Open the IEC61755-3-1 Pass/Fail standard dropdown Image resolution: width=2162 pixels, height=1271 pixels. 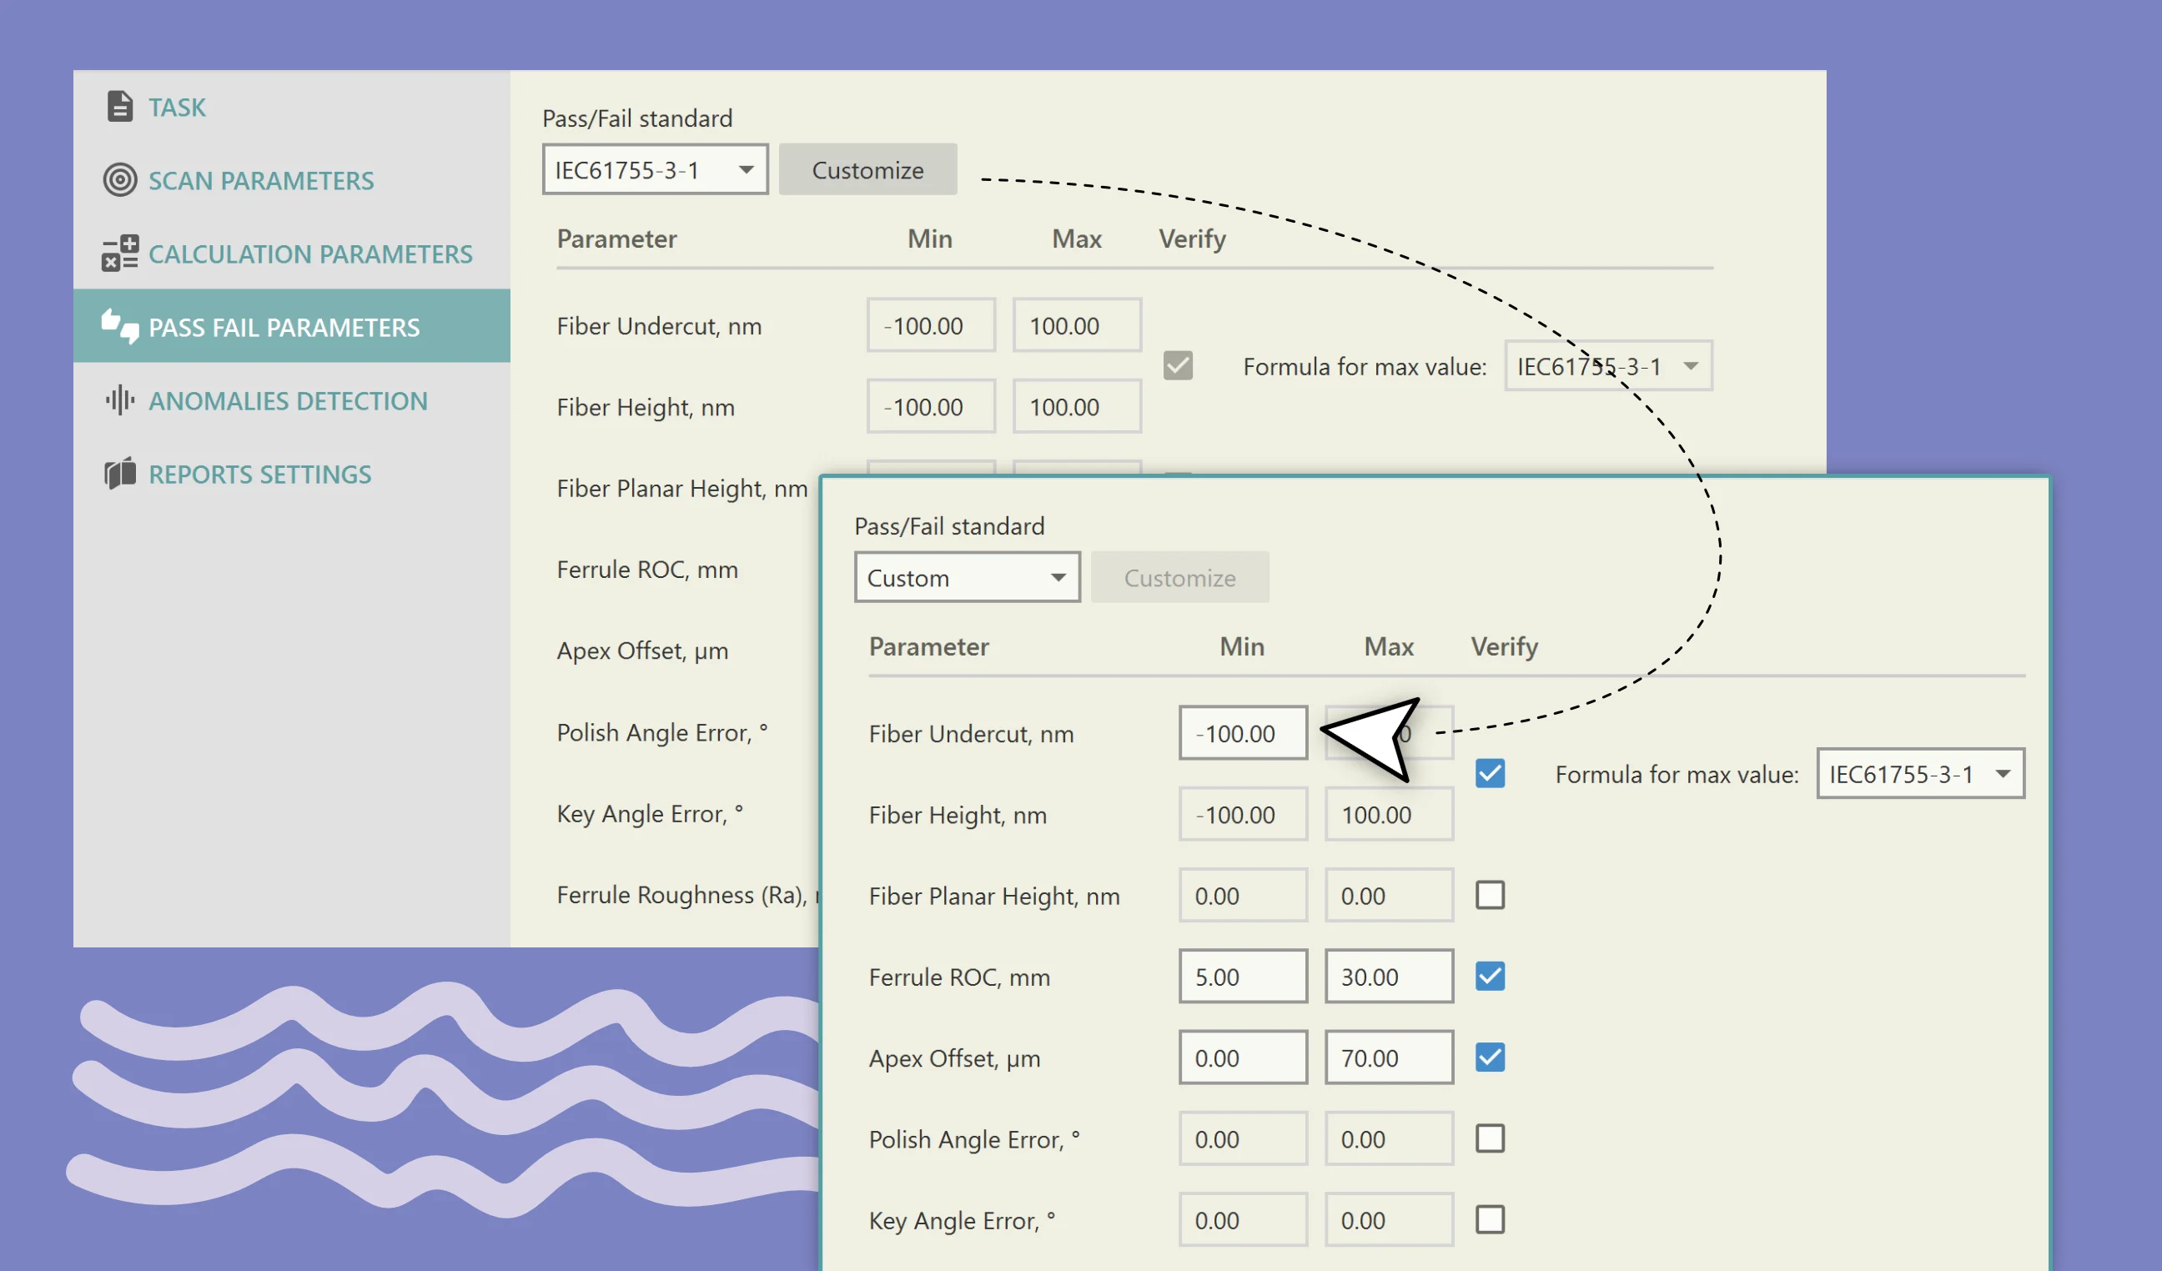pos(655,170)
